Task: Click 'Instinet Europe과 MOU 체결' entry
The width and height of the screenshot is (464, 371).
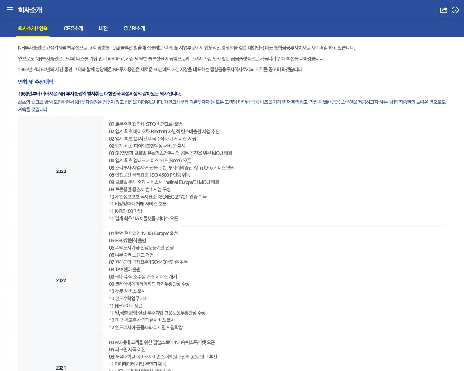Action: [164, 182]
